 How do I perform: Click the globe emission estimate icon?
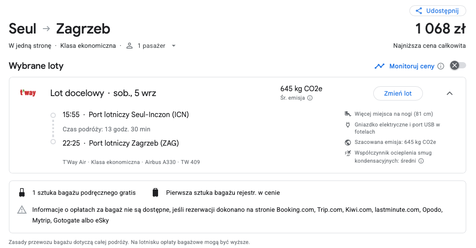[348, 142]
